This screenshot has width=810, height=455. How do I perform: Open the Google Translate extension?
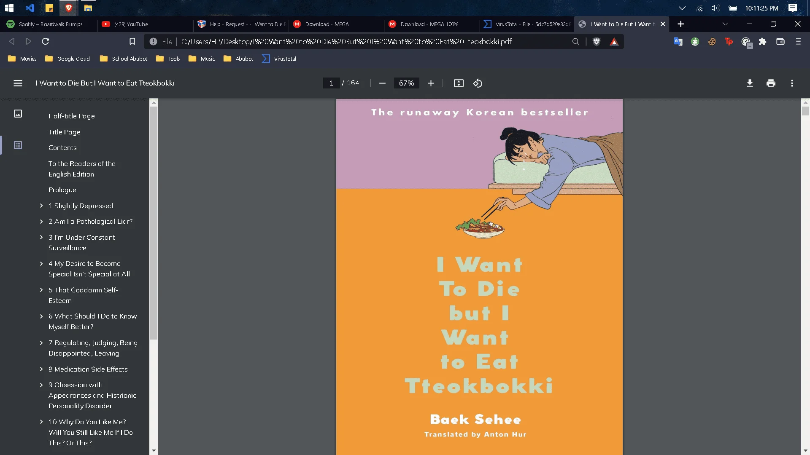point(678,41)
